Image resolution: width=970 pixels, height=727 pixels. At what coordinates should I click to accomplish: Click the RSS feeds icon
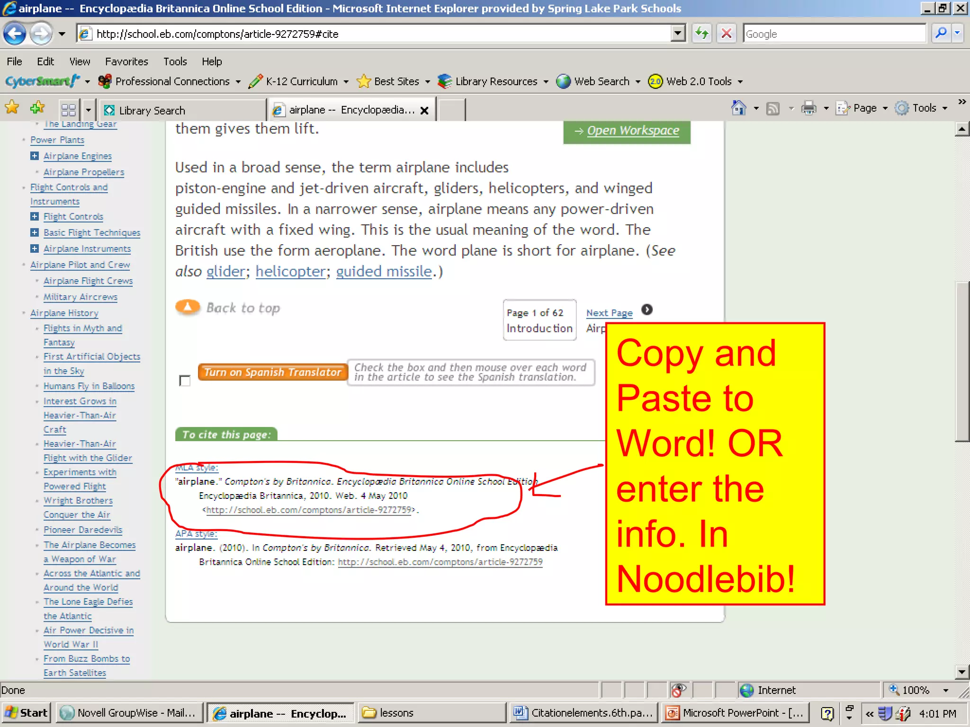(x=773, y=109)
